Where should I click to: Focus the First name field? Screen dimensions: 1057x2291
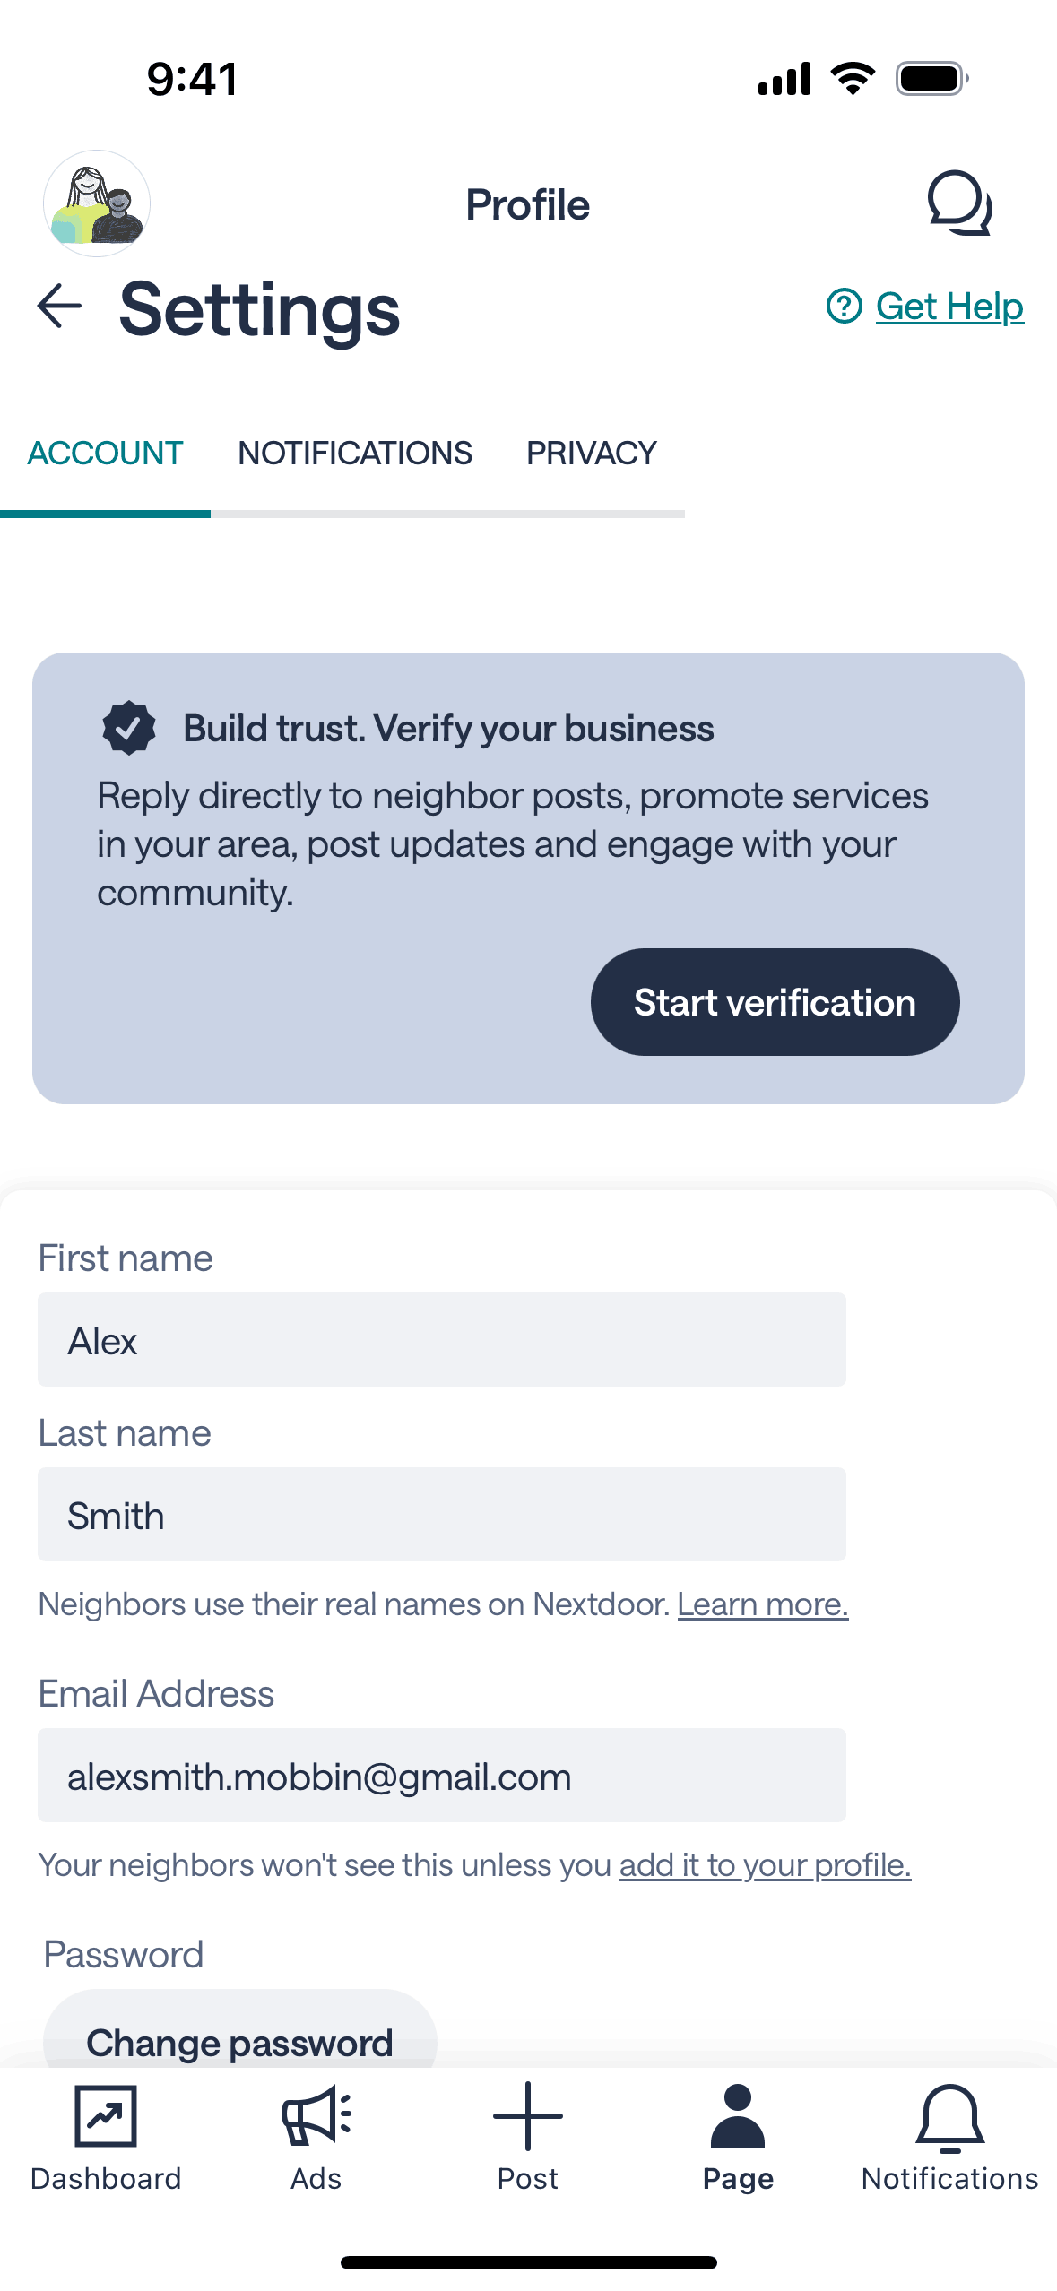click(441, 1340)
